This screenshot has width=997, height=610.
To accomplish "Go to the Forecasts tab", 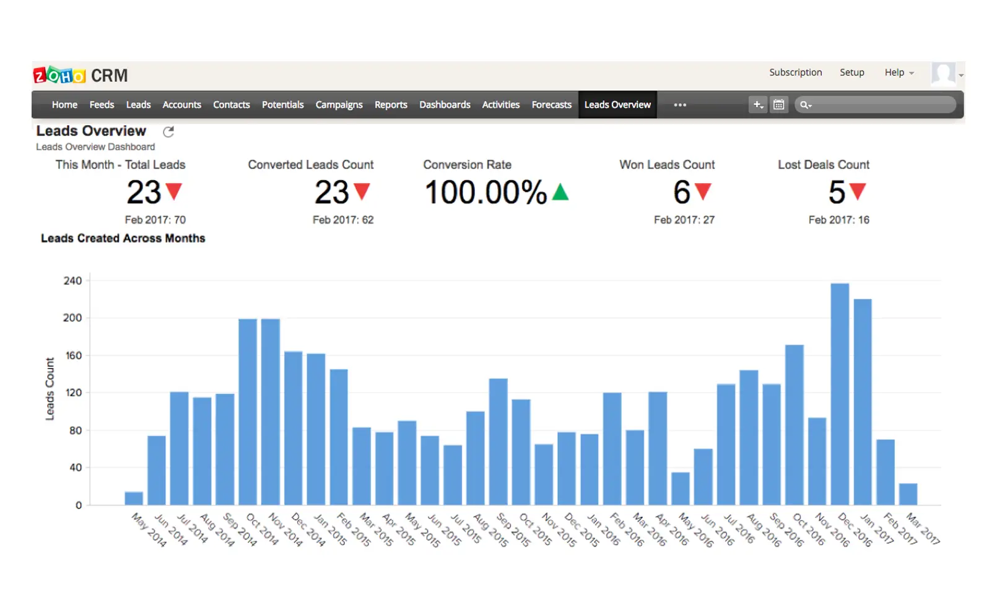I will click(x=551, y=105).
